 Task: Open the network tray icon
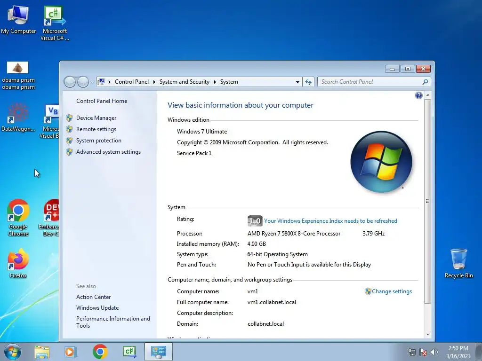click(411, 352)
